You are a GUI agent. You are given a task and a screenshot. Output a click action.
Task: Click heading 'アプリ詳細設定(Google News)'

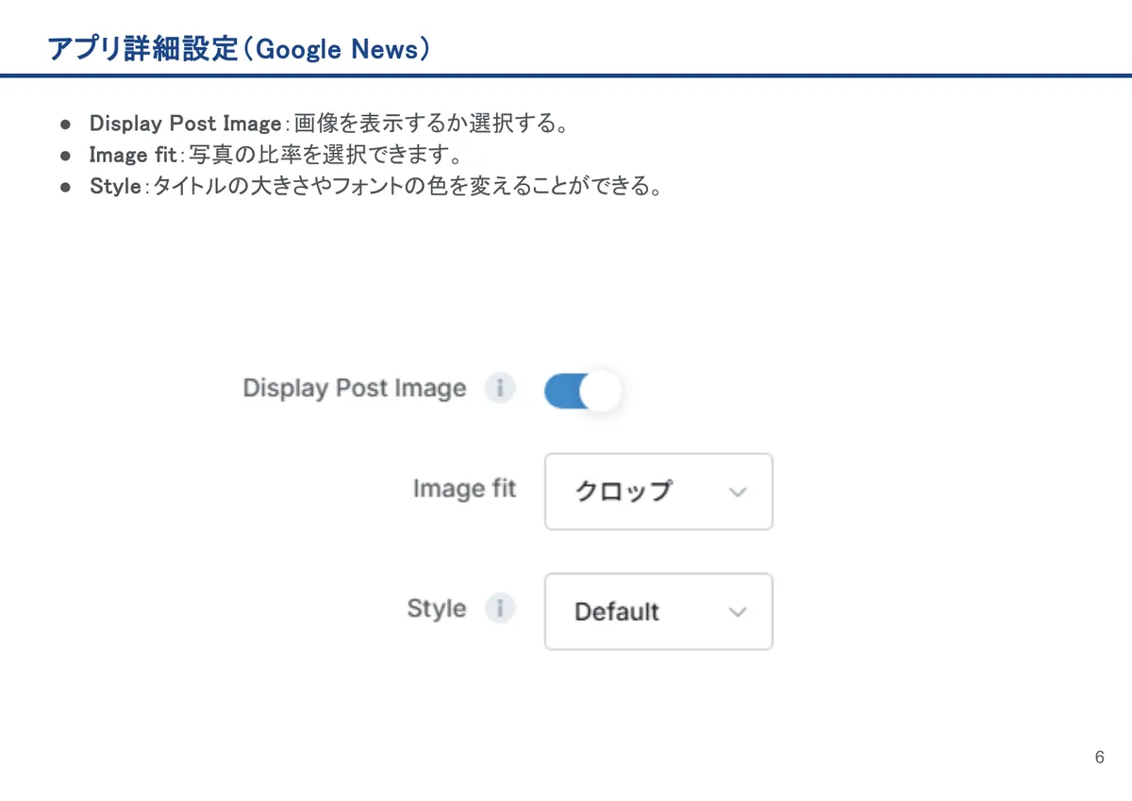[240, 49]
